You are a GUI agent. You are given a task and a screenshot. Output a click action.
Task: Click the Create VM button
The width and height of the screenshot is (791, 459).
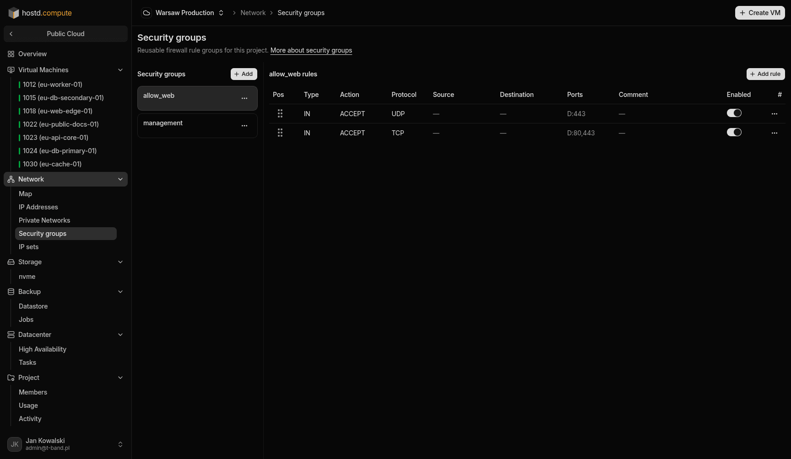point(760,13)
